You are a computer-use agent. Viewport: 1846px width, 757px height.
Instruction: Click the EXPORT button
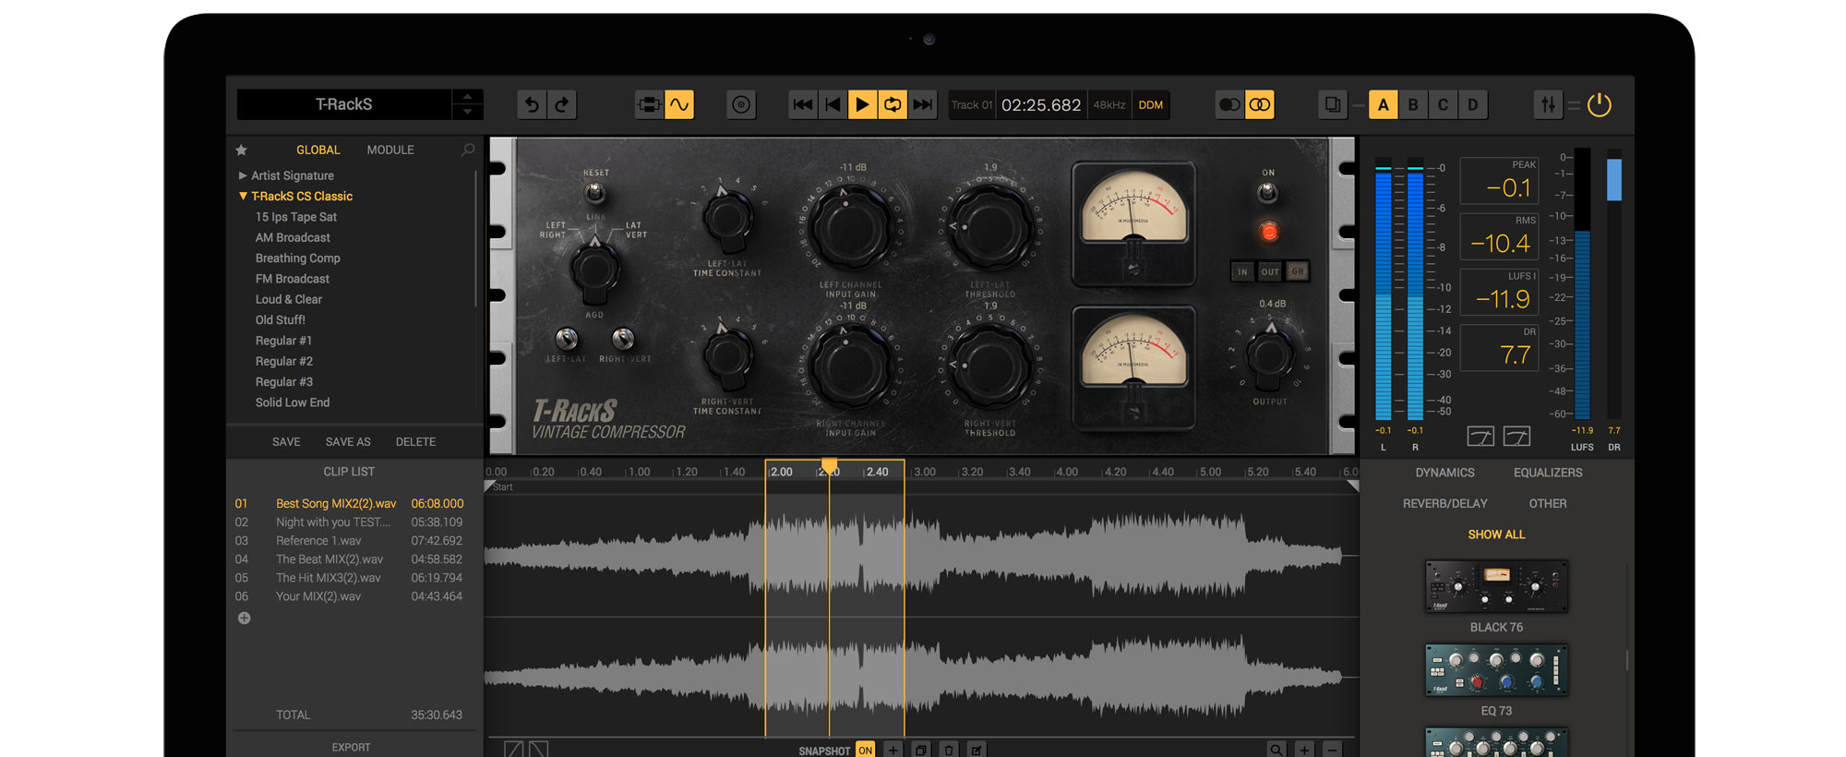click(351, 747)
